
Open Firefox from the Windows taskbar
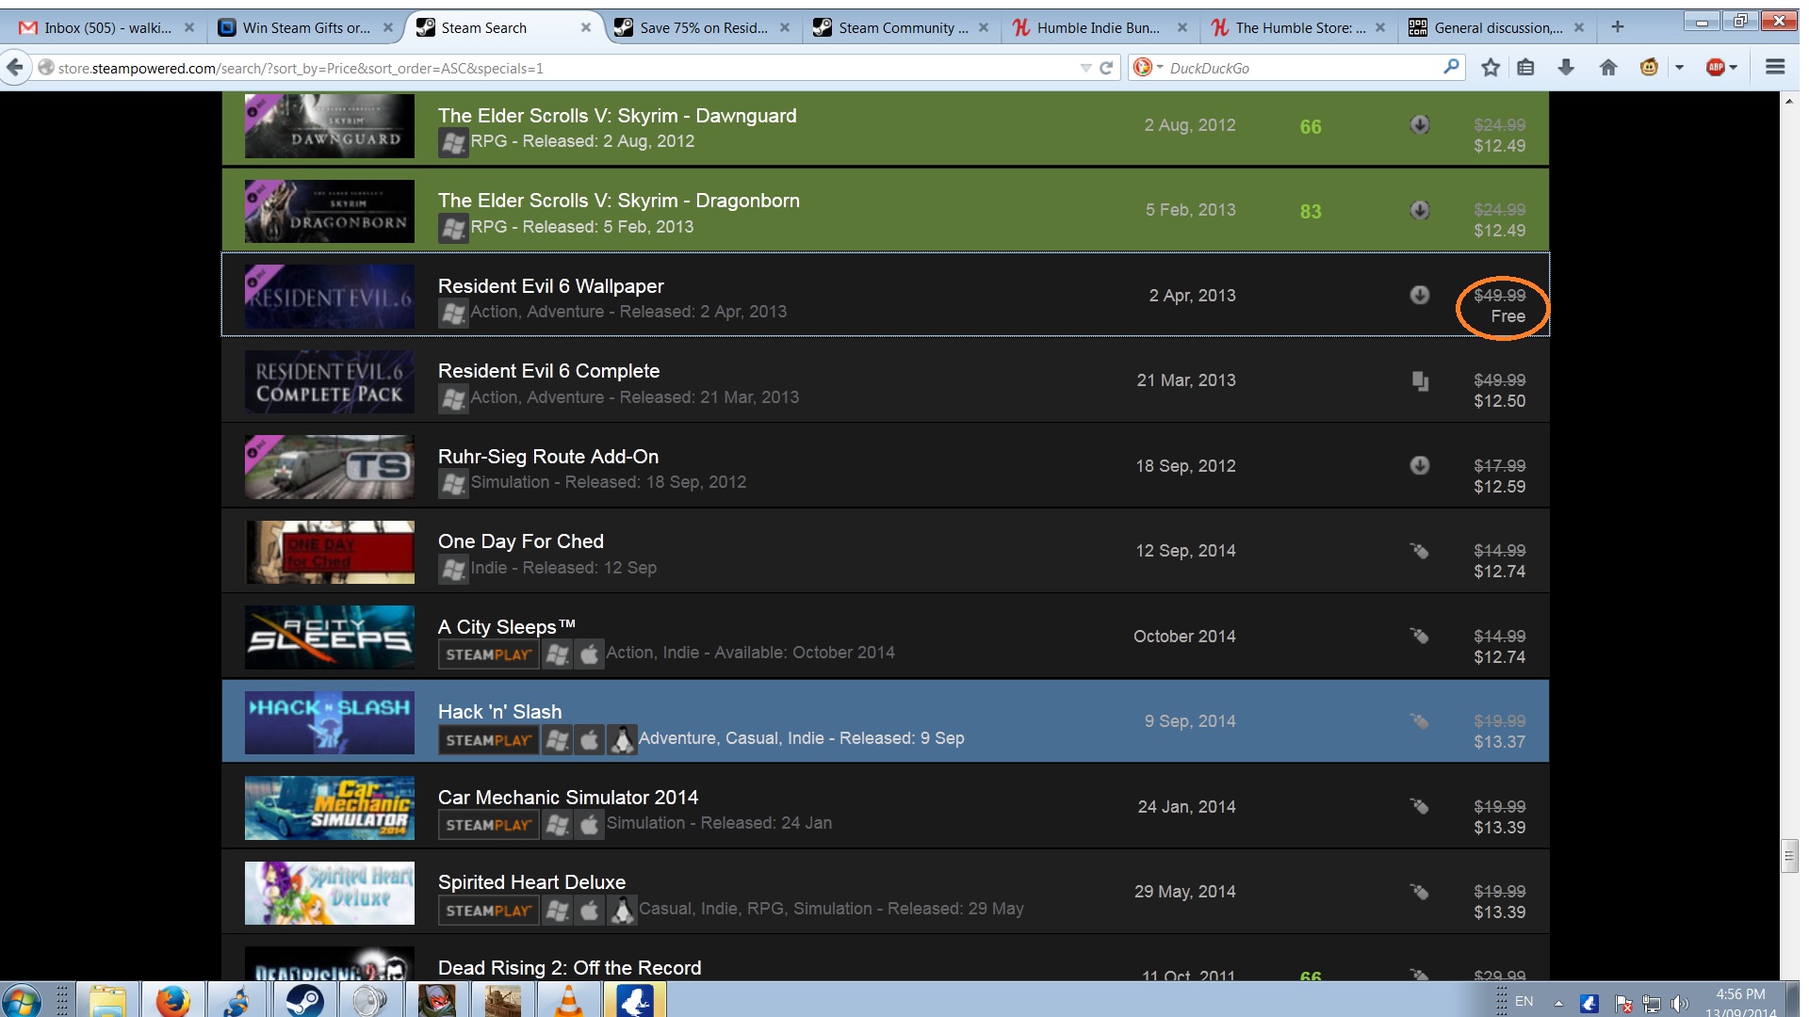click(x=172, y=1000)
